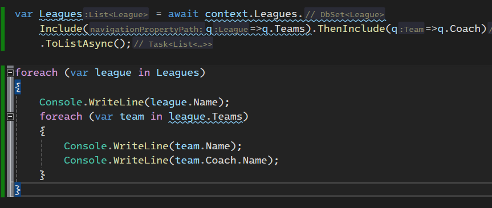The width and height of the screenshot is (492, 208).
Task: Click the highlighted opening brace after foreach
Action: click(18, 88)
